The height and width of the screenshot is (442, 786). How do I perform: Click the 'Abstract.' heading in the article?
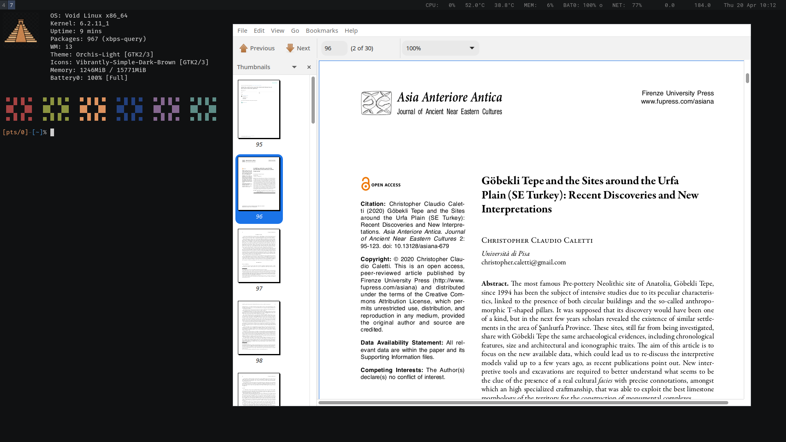[495, 284]
